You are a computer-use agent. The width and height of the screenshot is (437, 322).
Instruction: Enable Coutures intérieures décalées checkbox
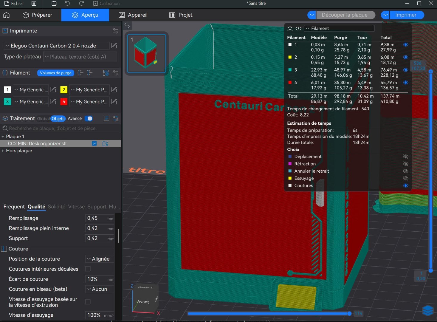[88, 269]
